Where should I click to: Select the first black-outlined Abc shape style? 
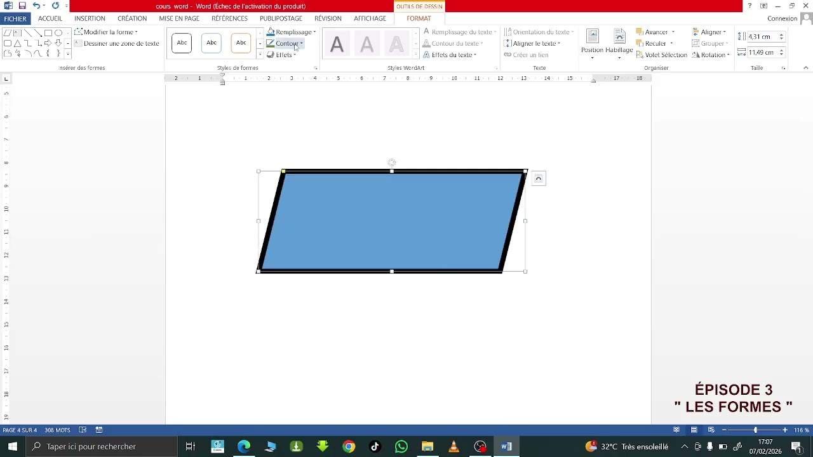[182, 43]
